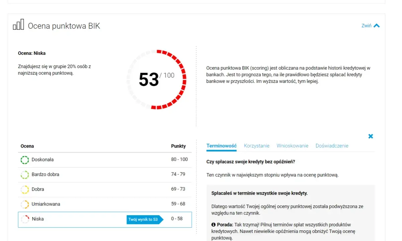Click the Umiarkowana rating label
The image size is (402, 241).
pos(46,204)
